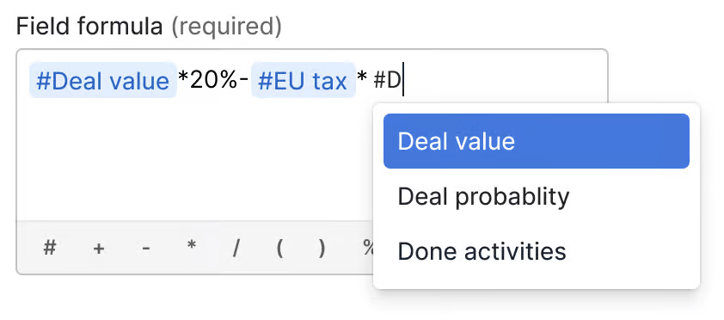
Task: Add the multiply asterisk from the toolbar
Action: coord(191,249)
